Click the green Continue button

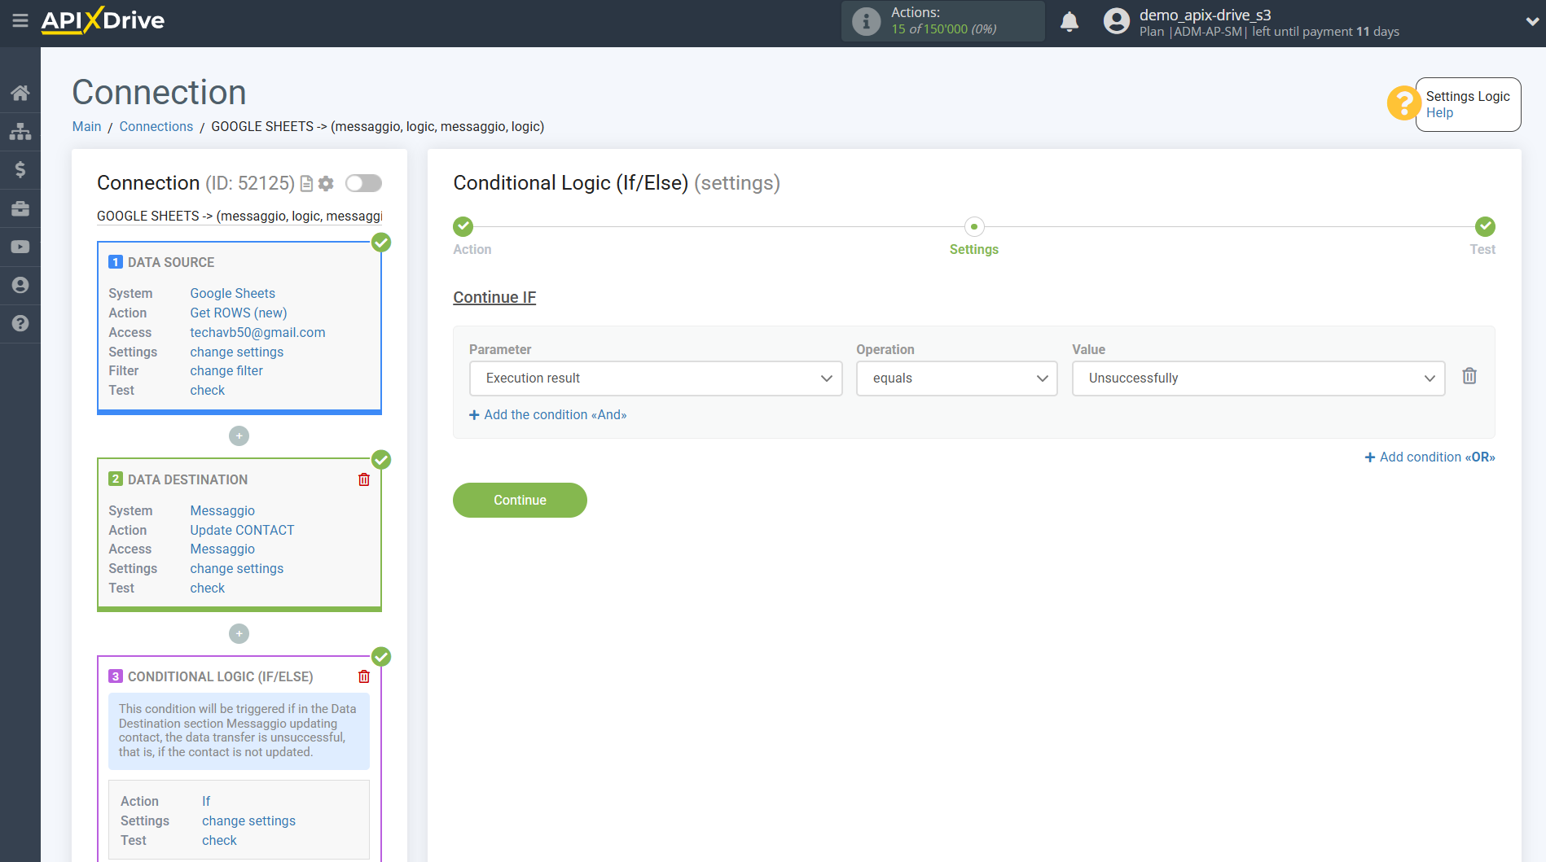click(x=520, y=500)
